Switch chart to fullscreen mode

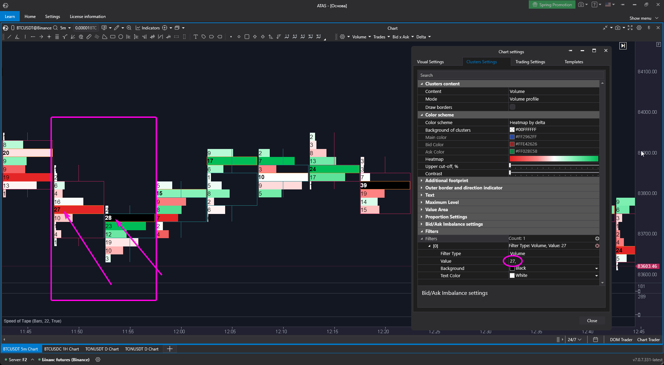click(630, 28)
